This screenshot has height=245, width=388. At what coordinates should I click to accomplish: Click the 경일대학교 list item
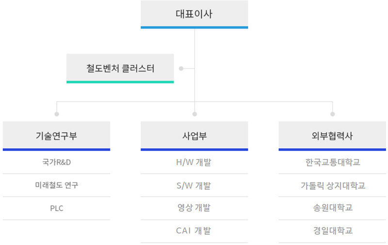pos(332,231)
